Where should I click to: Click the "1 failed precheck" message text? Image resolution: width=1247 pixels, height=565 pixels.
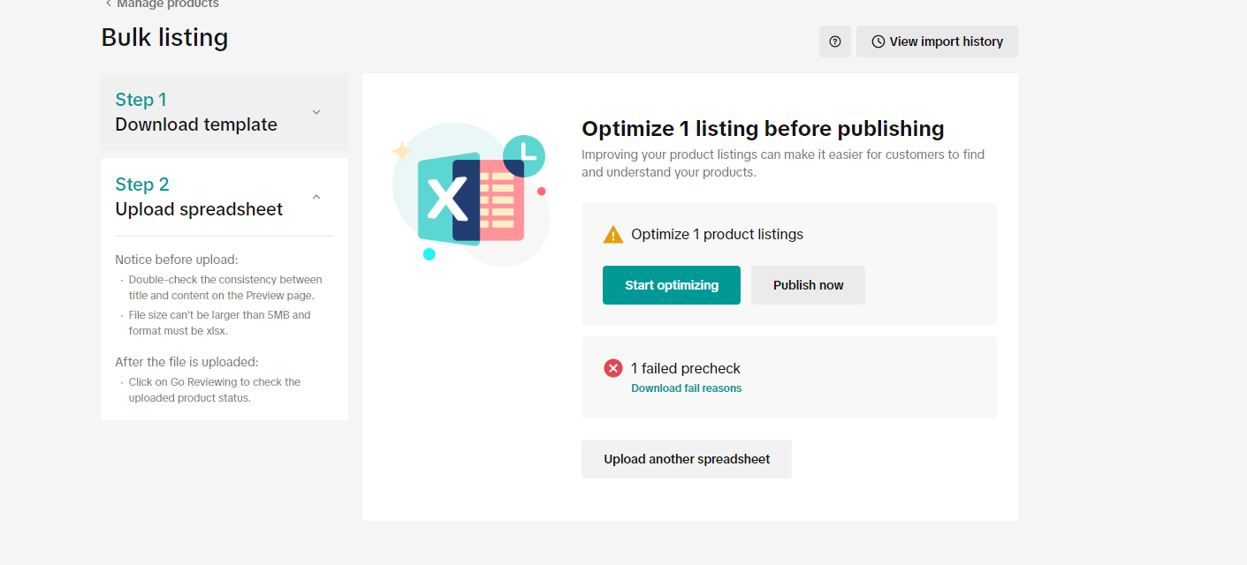coord(685,368)
